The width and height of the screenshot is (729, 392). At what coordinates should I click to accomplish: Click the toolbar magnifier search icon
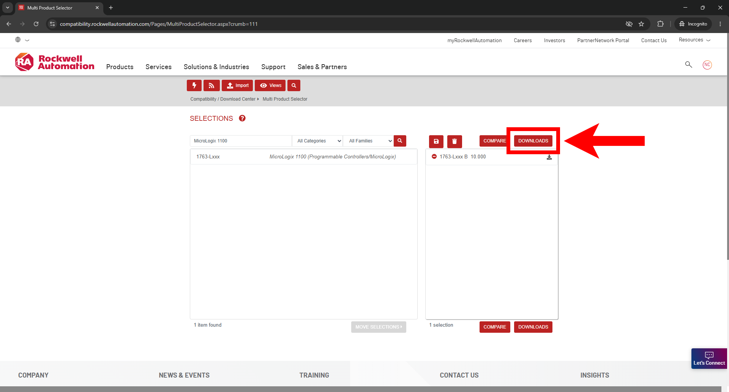tap(294, 85)
